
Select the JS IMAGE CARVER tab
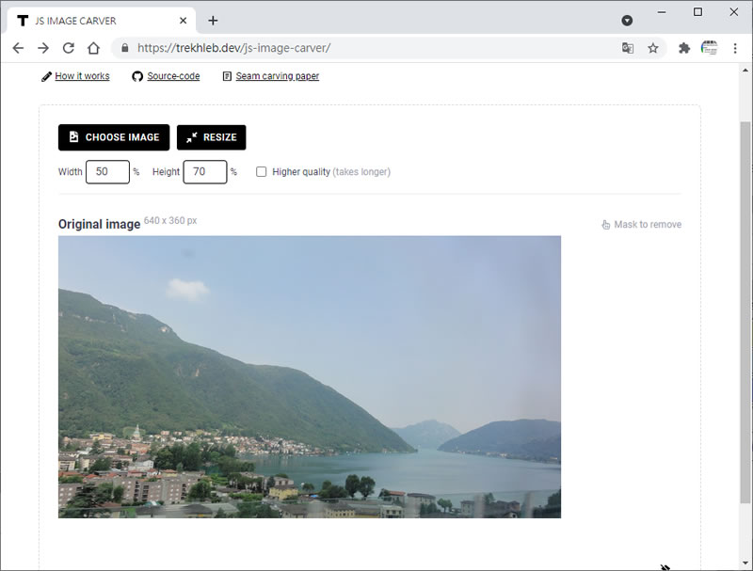pos(102,21)
